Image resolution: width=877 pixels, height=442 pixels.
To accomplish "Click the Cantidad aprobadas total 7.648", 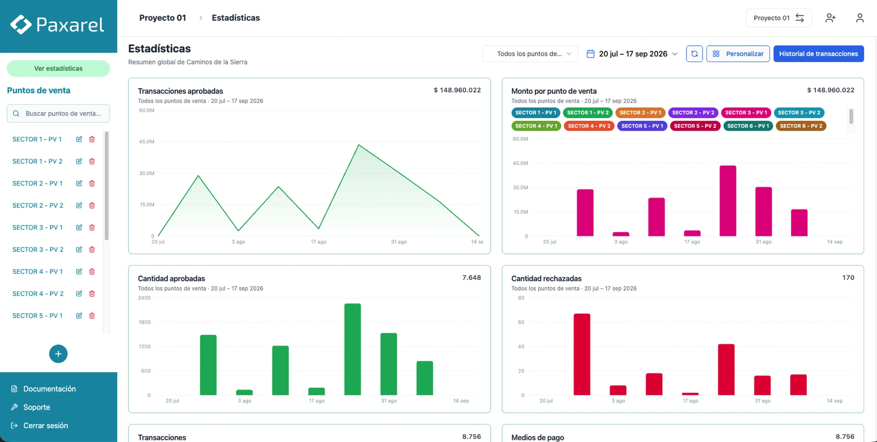I will [x=471, y=278].
